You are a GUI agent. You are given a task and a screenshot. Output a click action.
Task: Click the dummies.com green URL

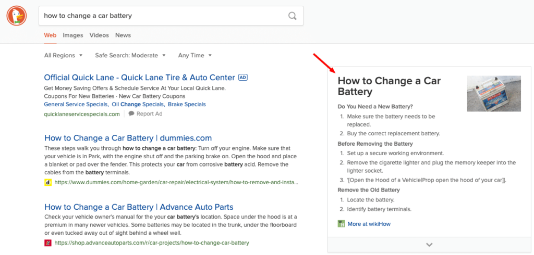click(x=176, y=183)
